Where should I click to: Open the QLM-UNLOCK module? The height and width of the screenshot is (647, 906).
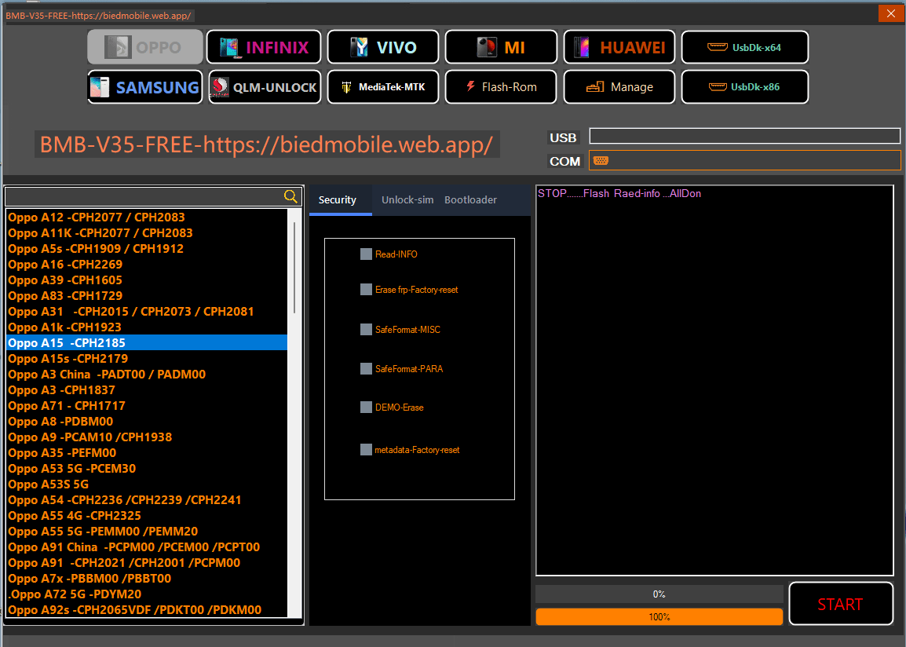pos(264,86)
